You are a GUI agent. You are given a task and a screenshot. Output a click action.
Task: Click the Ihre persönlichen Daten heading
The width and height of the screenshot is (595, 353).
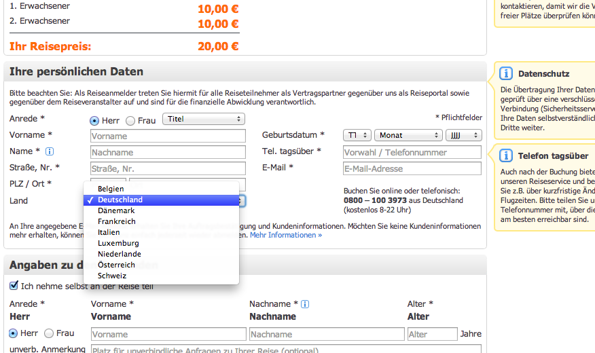pos(76,72)
